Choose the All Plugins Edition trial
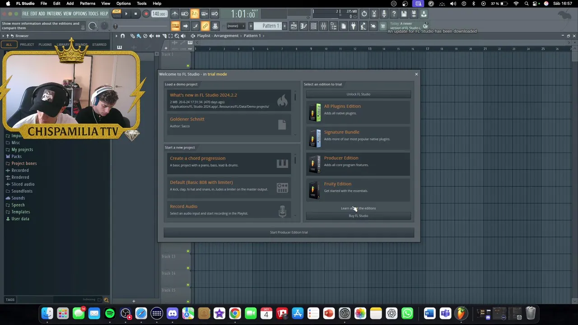Viewport: 578px width, 325px height. pos(358,111)
